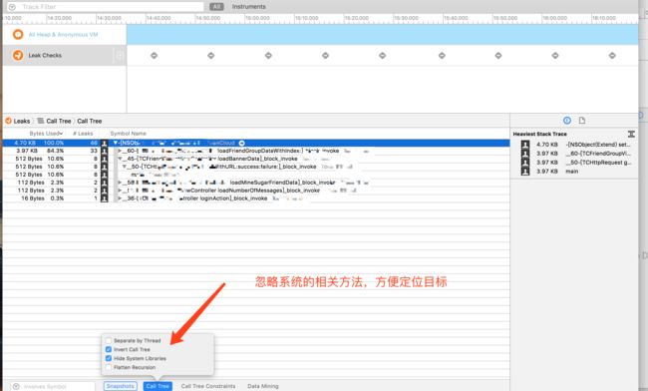Sort by the Symbol Name column header
This screenshot has height=391, width=648.
[x=129, y=134]
